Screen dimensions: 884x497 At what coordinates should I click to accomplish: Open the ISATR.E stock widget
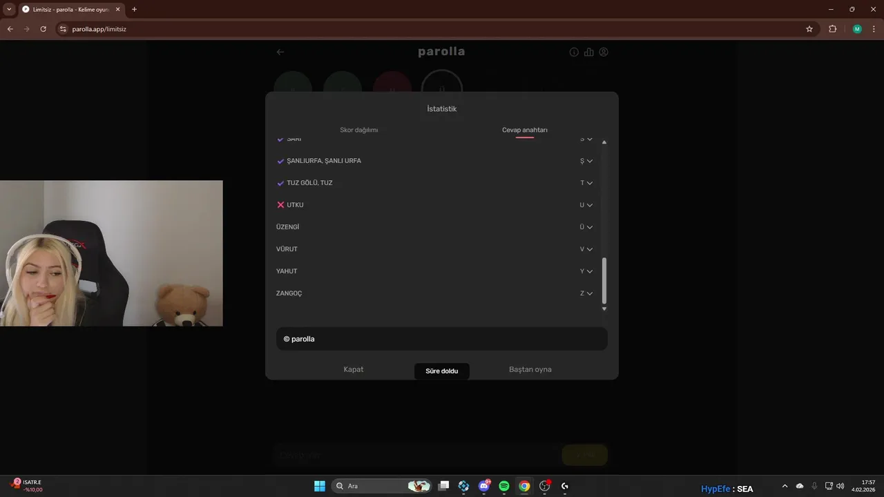click(x=28, y=485)
